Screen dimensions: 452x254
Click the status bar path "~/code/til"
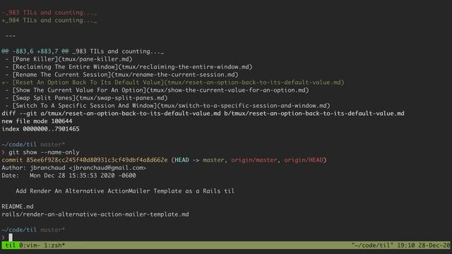coord(372,246)
